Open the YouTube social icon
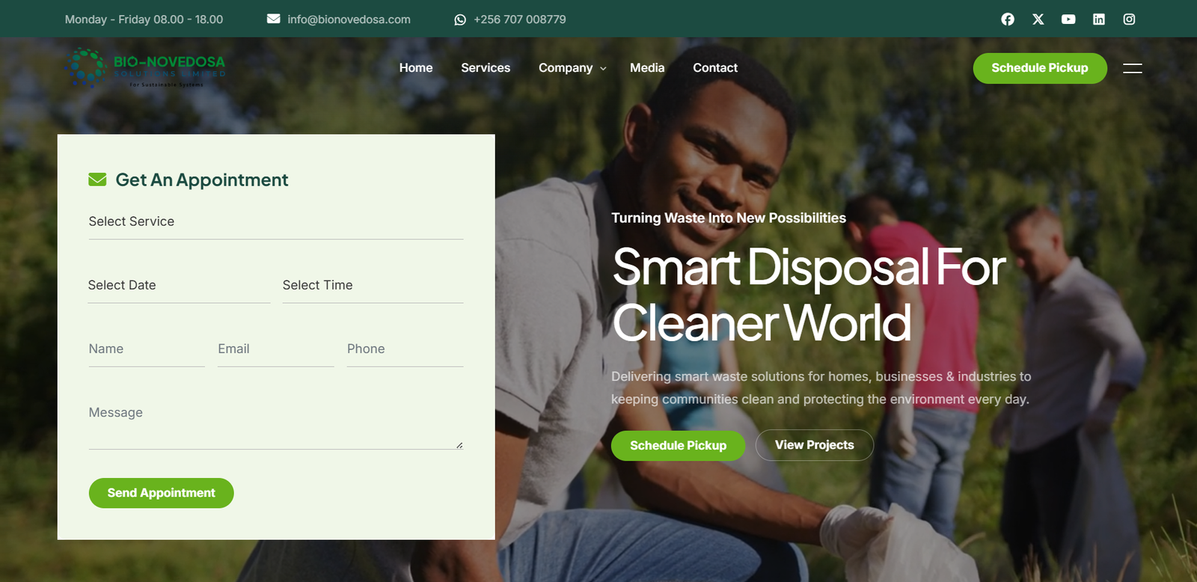This screenshot has width=1197, height=582. pos(1068,19)
